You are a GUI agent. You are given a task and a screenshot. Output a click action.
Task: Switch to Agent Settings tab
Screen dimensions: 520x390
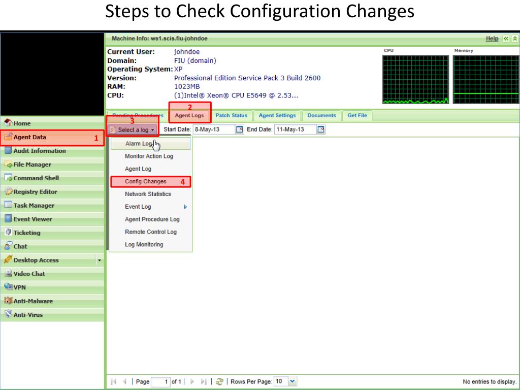pos(277,115)
